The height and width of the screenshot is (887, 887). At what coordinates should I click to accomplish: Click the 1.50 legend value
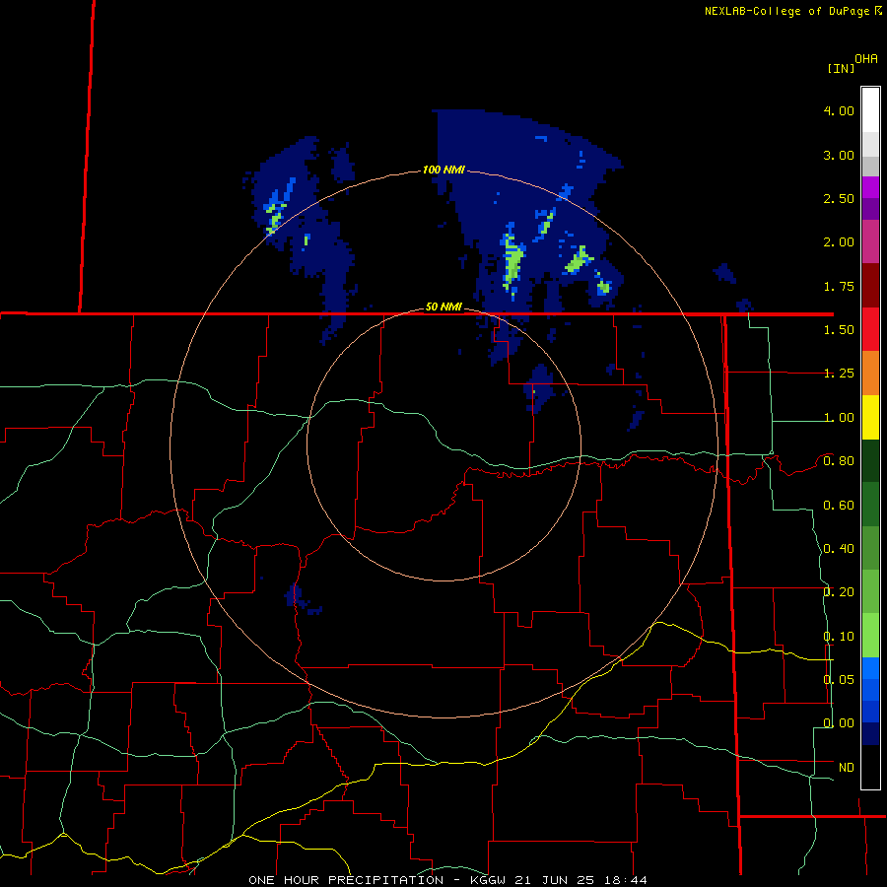coord(839,330)
